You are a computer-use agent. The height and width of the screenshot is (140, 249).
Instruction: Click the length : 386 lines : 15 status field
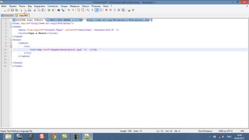131,131
